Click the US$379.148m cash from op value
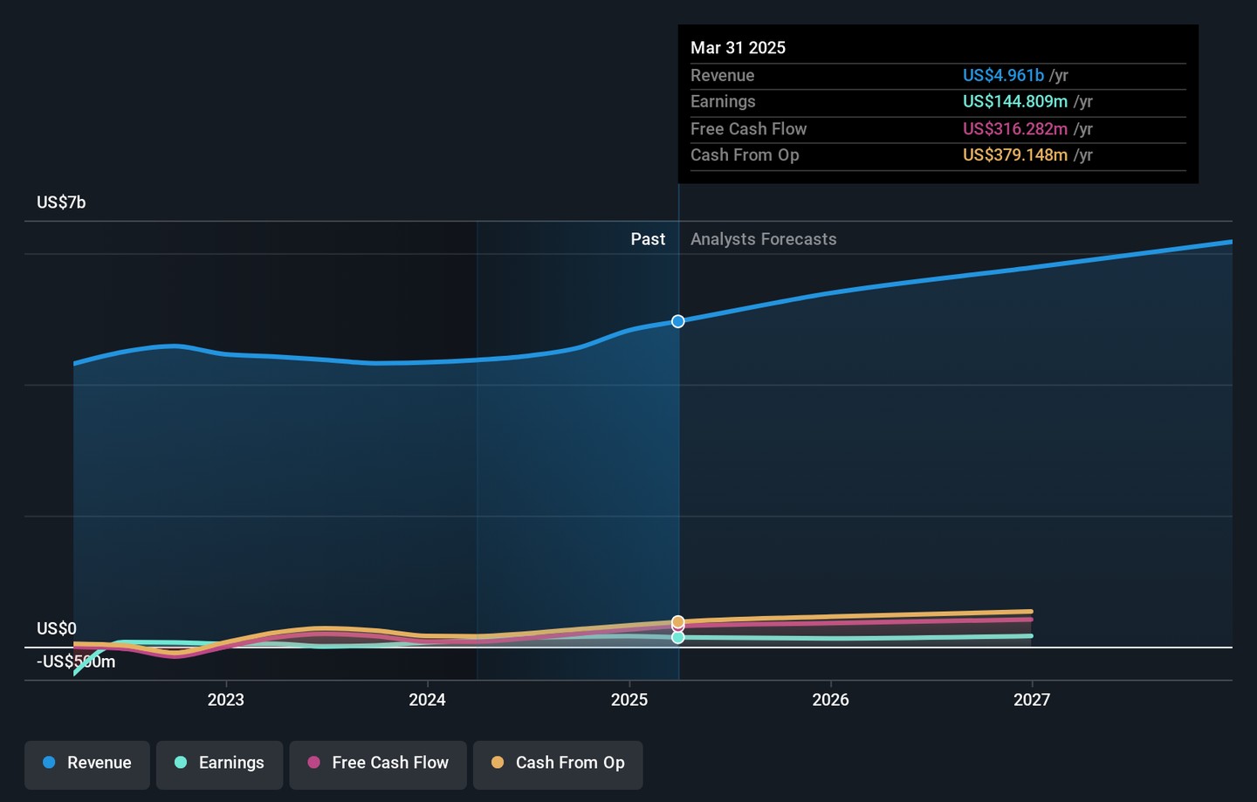 (1014, 155)
